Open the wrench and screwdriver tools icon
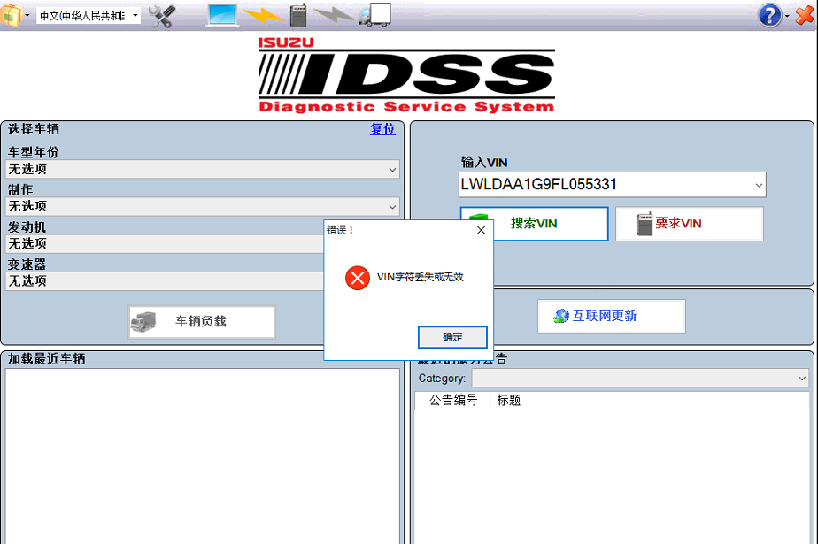This screenshot has width=818, height=544. pos(162,16)
